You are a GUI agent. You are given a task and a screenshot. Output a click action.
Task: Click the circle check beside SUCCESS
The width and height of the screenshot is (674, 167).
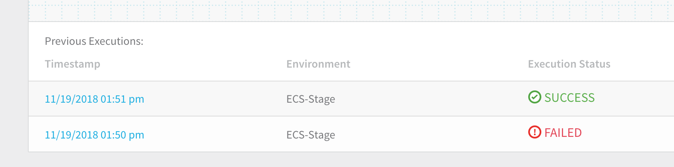pos(534,97)
